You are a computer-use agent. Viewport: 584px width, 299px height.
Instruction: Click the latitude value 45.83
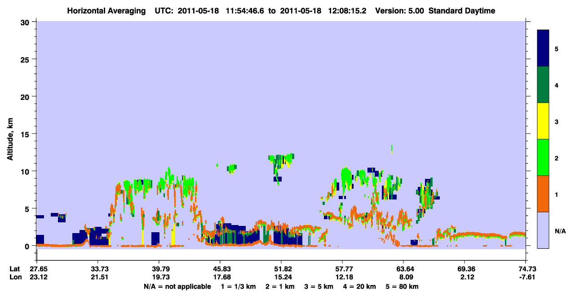(x=220, y=269)
